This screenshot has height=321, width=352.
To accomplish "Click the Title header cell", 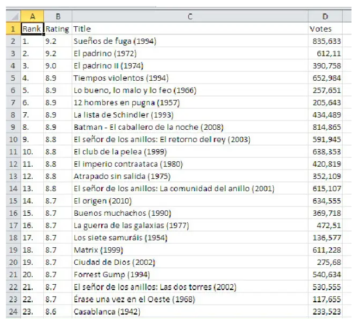I will 189,29.
